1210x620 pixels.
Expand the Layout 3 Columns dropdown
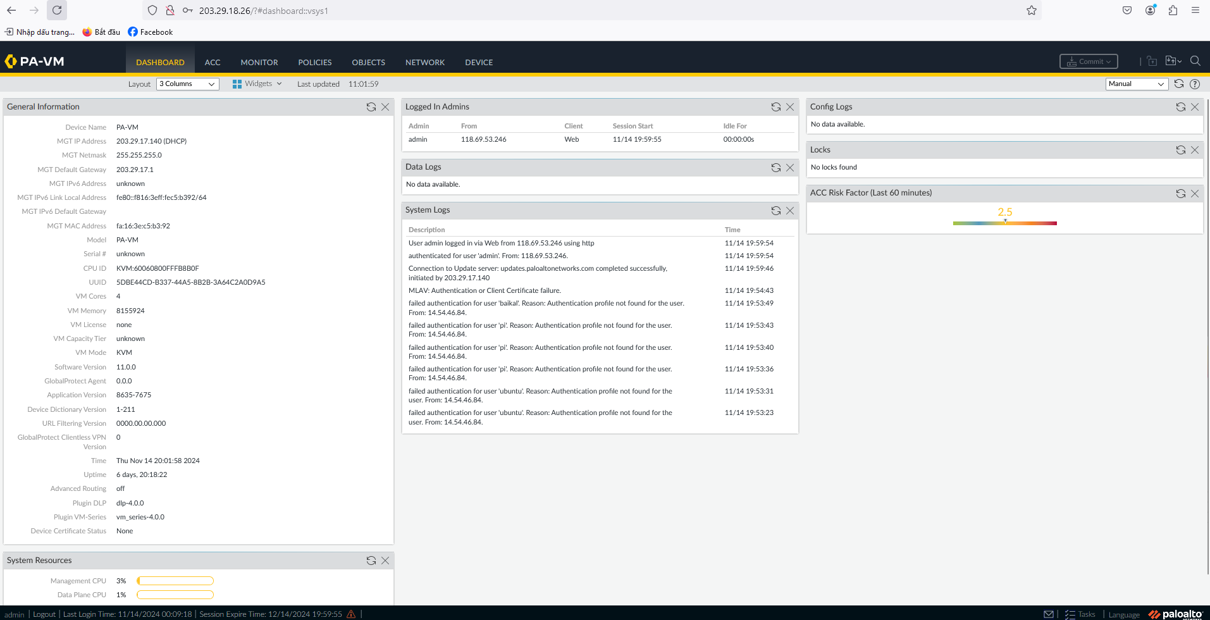[187, 84]
